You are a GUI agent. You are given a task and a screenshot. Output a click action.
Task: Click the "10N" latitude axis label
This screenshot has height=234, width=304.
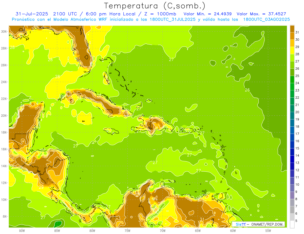[4, 200]
